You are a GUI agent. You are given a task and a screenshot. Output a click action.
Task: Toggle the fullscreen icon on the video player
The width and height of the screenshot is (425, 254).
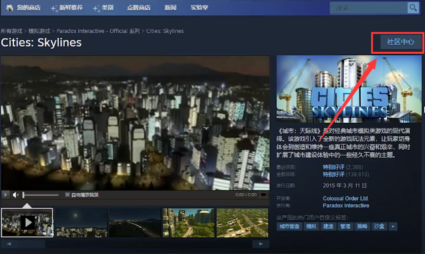coord(263,195)
